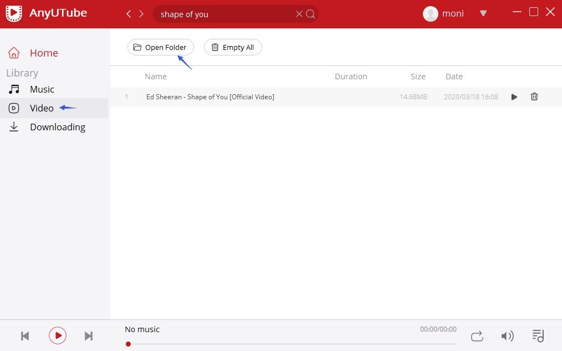The width and height of the screenshot is (562, 351).
Task: Close the AnyUTube window
Action: click(x=550, y=12)
